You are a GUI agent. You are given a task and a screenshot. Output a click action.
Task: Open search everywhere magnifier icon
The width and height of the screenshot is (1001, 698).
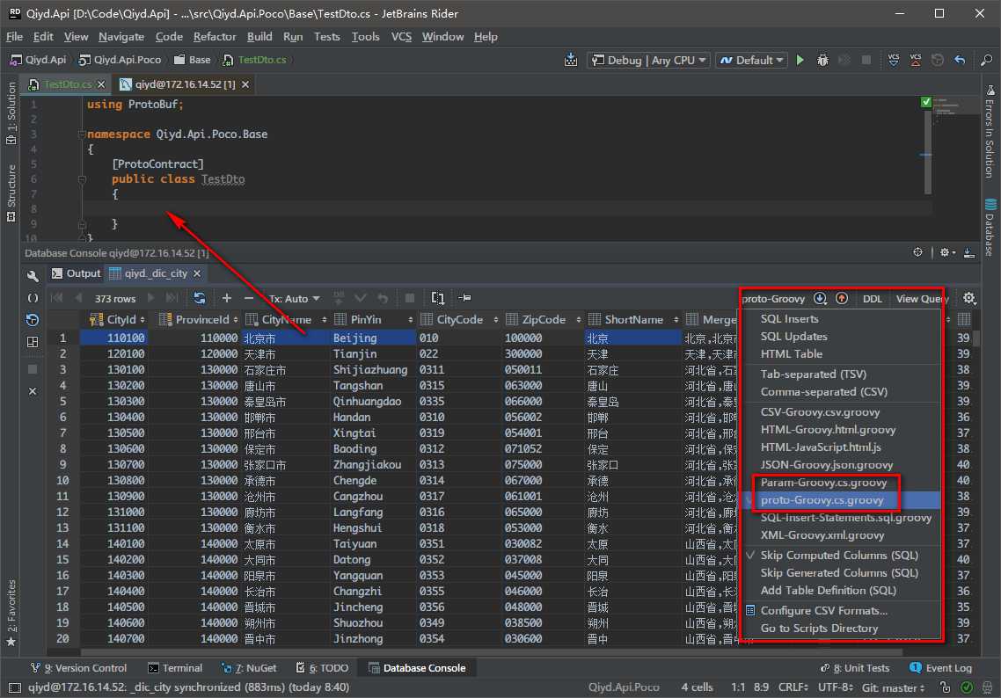pos(986,60)
